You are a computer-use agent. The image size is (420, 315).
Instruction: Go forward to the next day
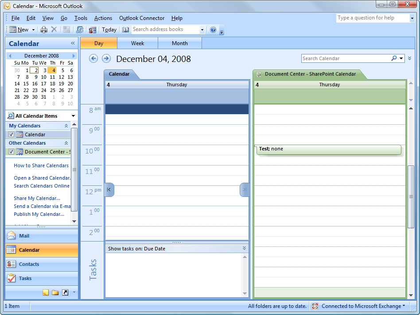106,58
